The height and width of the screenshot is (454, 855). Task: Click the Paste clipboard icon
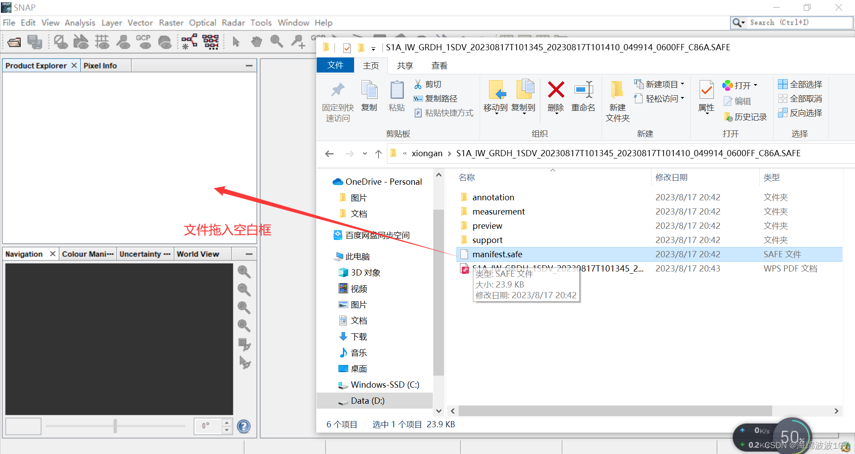[x=397, y=89]
